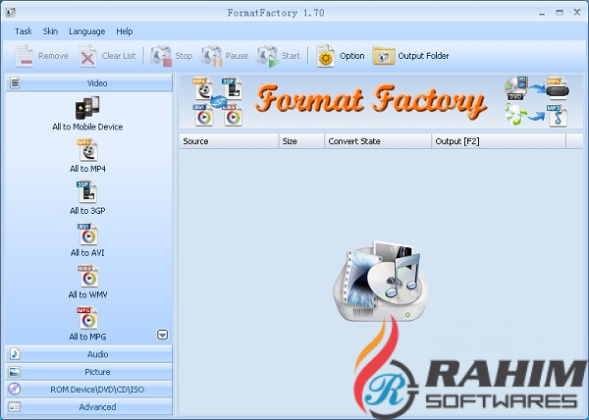Click the All to MP4 label
Viewport: 589px width, 420px height.
point(87,169)
